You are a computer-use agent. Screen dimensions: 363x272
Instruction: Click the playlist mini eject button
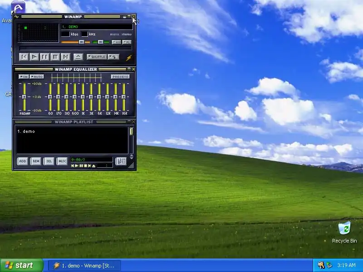[x=94, y=166]
